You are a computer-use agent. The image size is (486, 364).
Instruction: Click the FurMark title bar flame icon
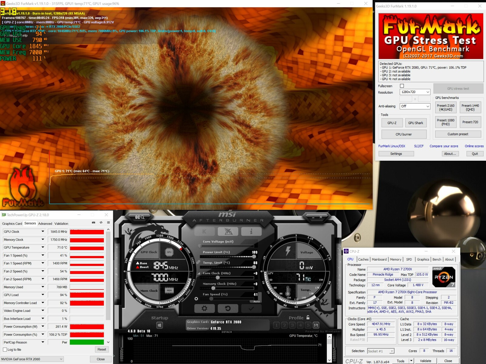[3, 3]
